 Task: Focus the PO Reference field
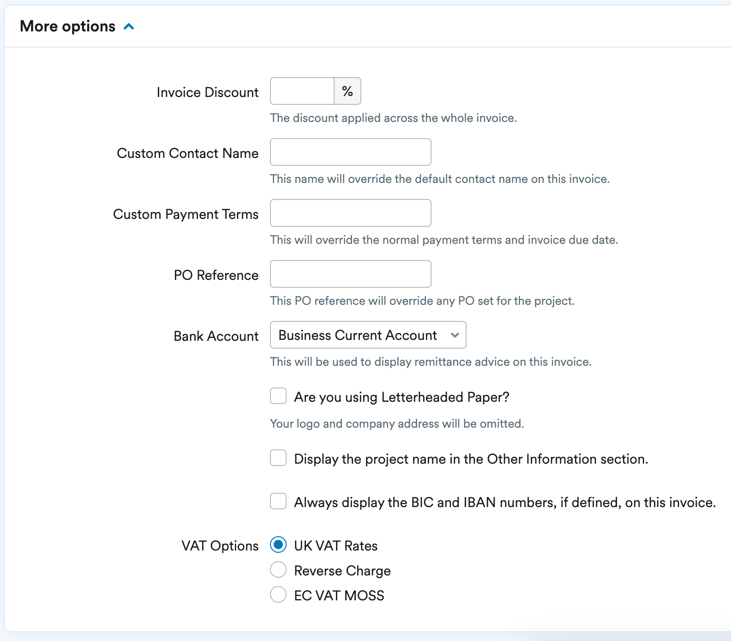click(x=351, y=274)
